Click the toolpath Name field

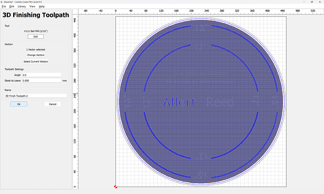(x=36, y=96)
